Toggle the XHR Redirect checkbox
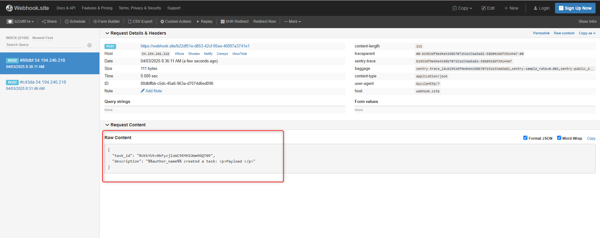The image size is (600, 238). click(x=223, y=22)
